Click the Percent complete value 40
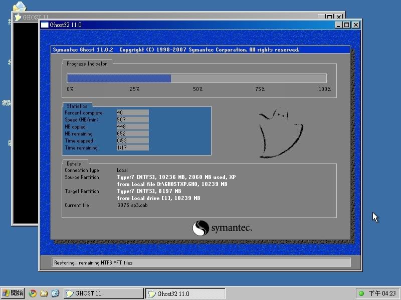Image resolution: width=401 pixels, height=300 pixels. (x=132, y=112)
